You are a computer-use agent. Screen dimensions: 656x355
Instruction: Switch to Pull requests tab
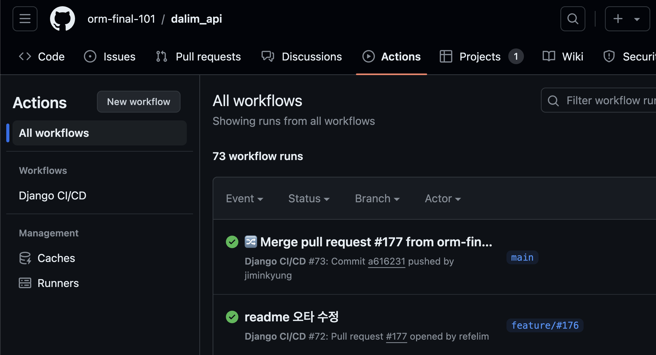coord(198,56)
